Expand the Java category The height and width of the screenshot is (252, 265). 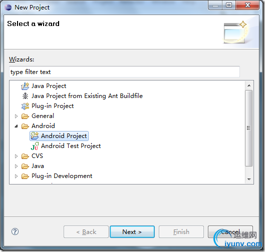point(16,166)
